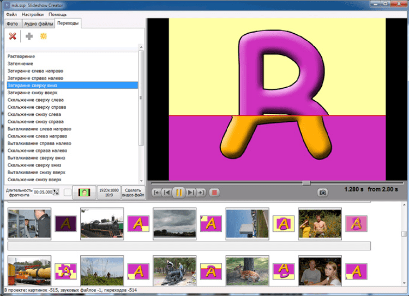Click the green portrait preview button

click(x=84, y=192)
